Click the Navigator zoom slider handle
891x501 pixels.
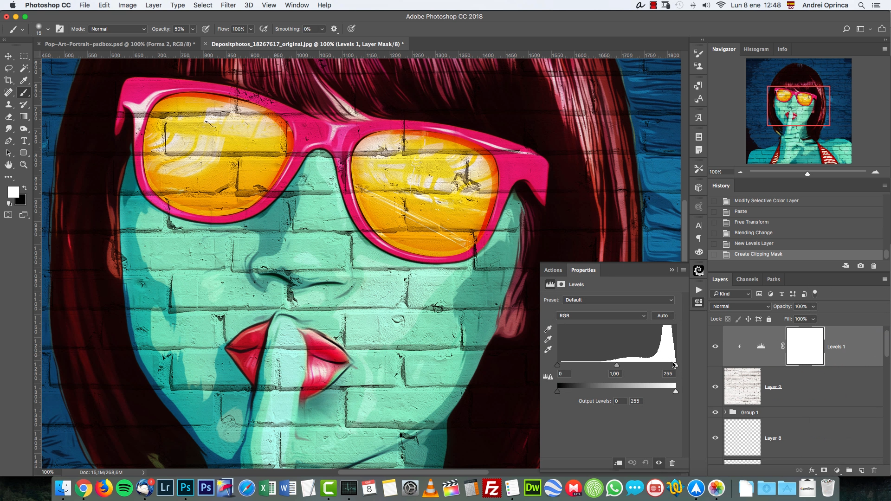[x=807, y=173]
